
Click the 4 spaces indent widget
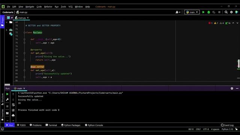point(215,129)
